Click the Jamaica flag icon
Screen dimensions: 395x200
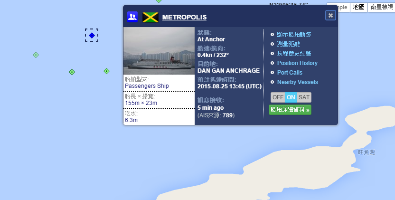click(150, 17)
